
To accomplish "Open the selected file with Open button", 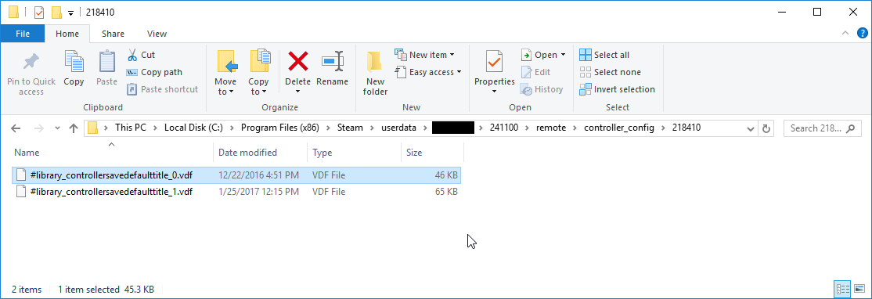I will pos(539,55).
